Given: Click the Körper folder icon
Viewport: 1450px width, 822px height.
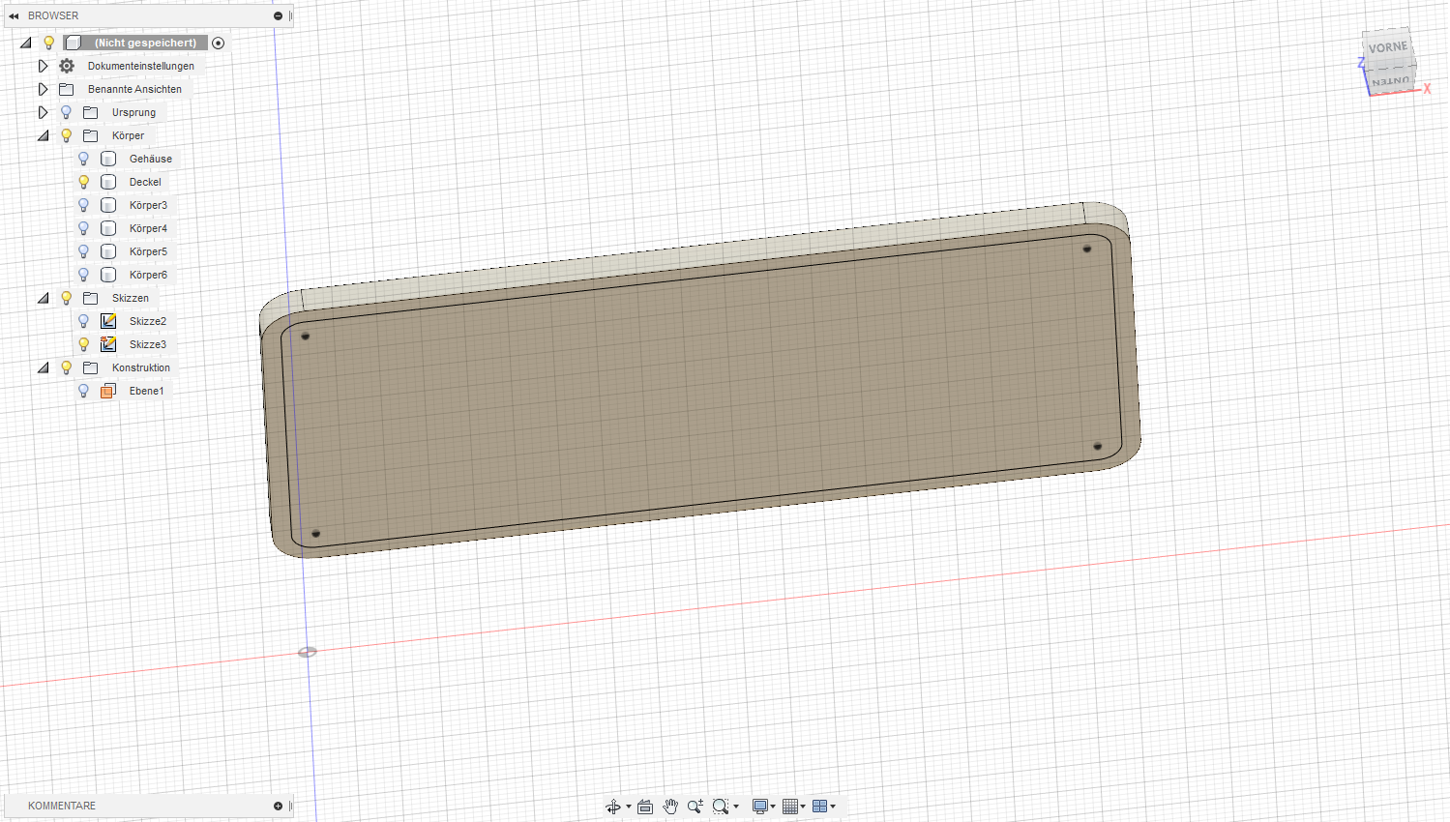Looking at the screenshot, I should 91,135.
